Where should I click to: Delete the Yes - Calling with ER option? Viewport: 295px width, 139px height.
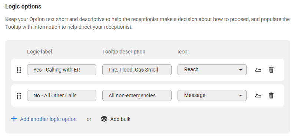271,70
